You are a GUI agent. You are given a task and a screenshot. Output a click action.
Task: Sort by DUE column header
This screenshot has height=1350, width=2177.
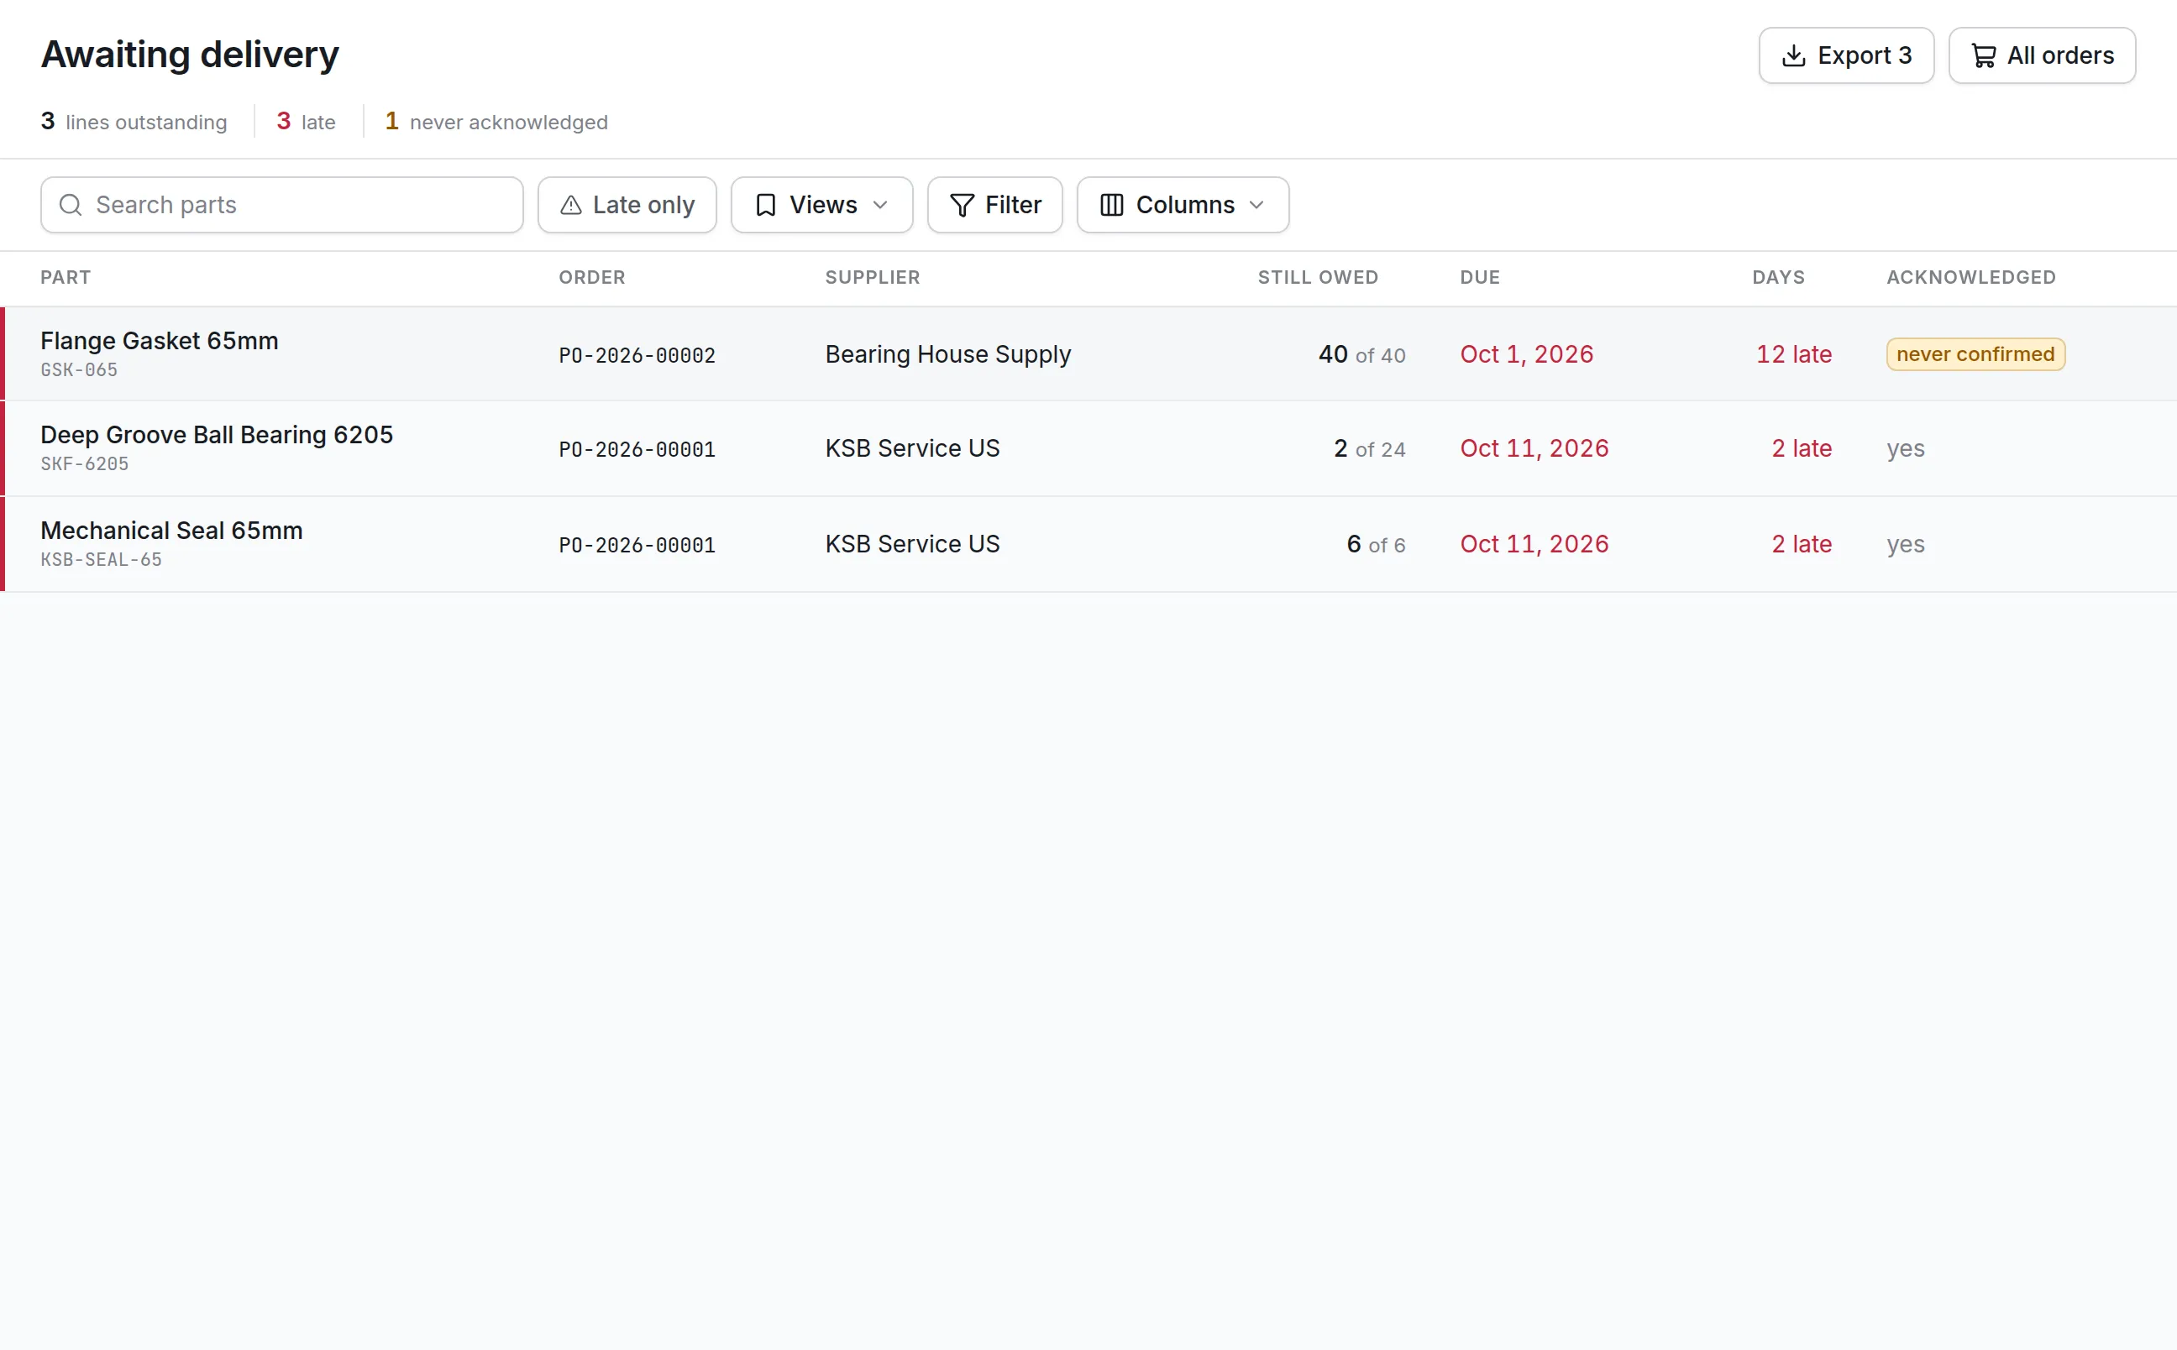pyautogui.click(x=1480, y=278)
